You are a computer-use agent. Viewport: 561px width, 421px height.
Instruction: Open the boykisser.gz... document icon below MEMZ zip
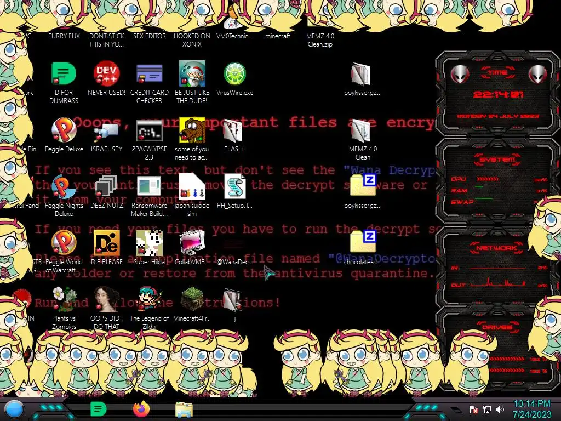pos(362,74)
